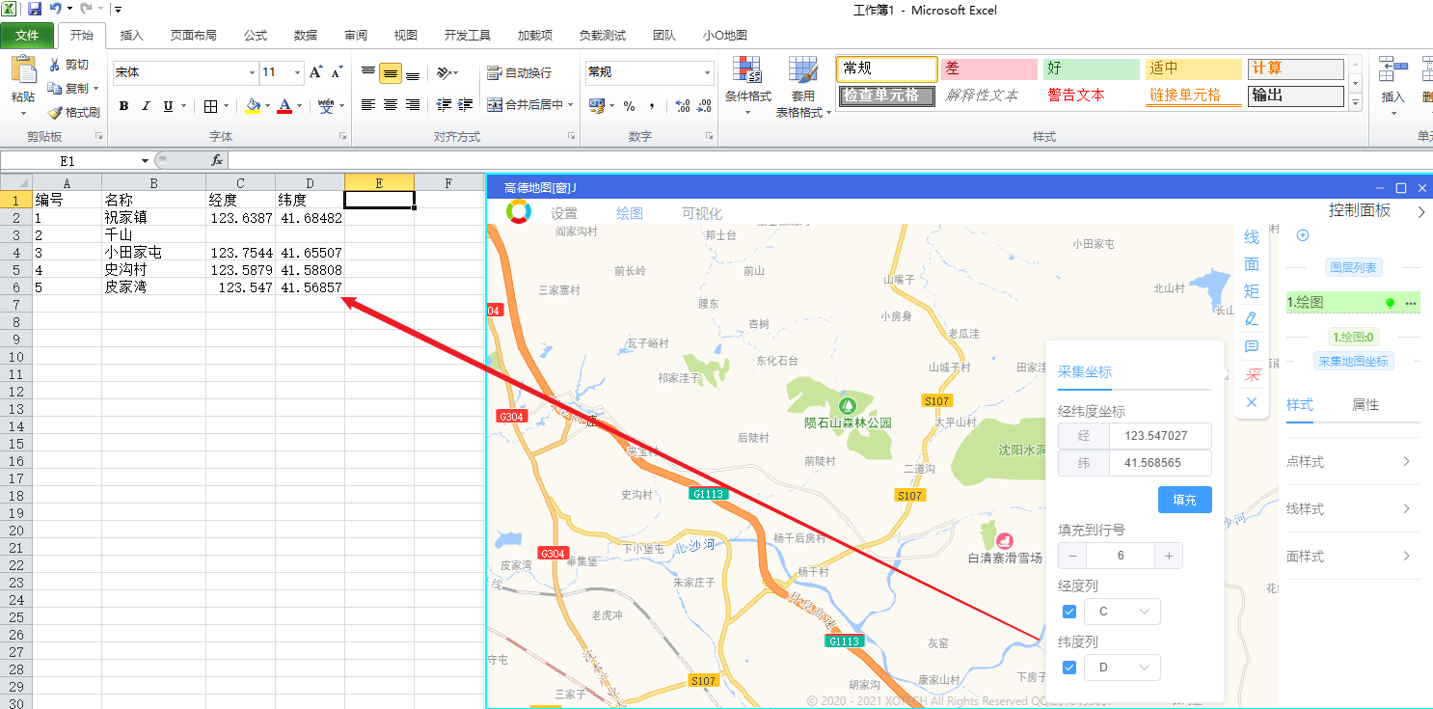Open the longitude column C dropdown

point(1122,612)
